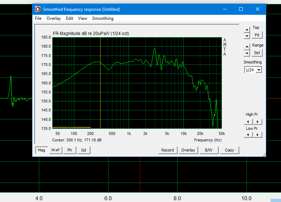Toggle B/W color mode
Image resolution: width=281 pixels, height=202 pixels.
(209, 150)
